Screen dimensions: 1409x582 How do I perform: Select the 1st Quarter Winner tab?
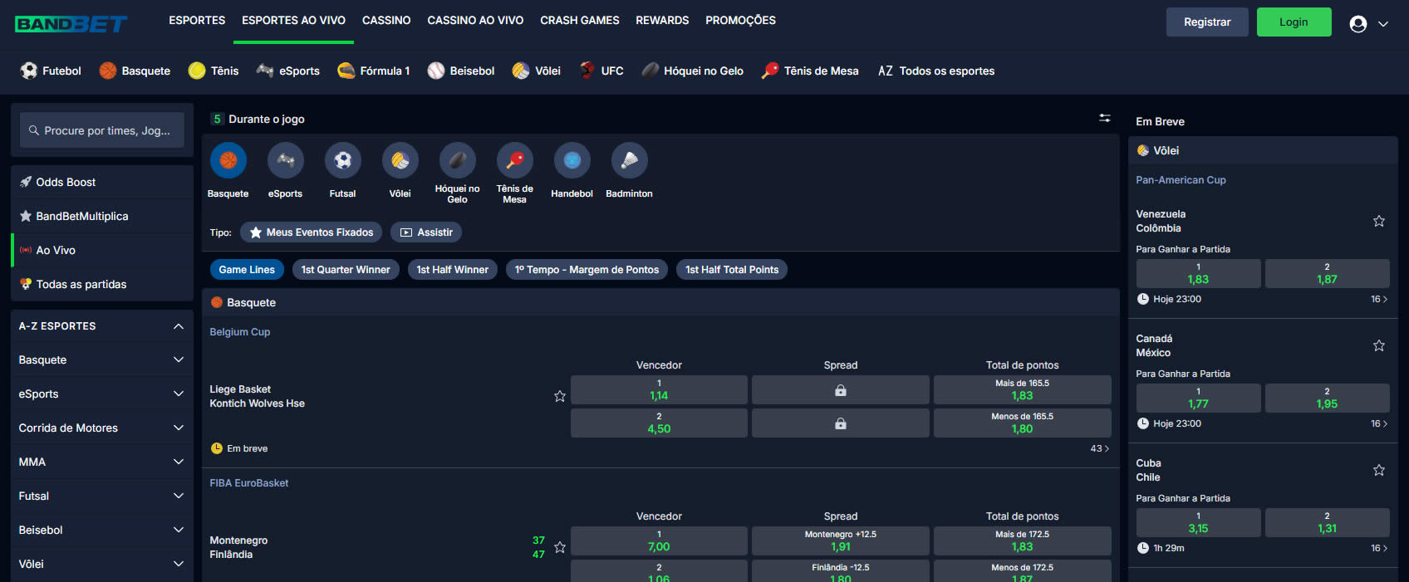[346, 270]
